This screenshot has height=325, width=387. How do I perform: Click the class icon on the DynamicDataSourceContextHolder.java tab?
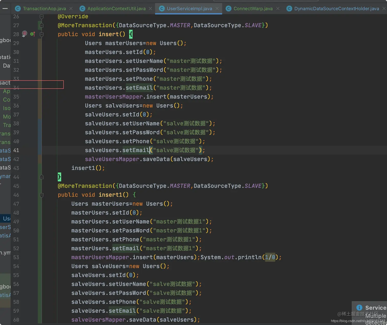289,8
